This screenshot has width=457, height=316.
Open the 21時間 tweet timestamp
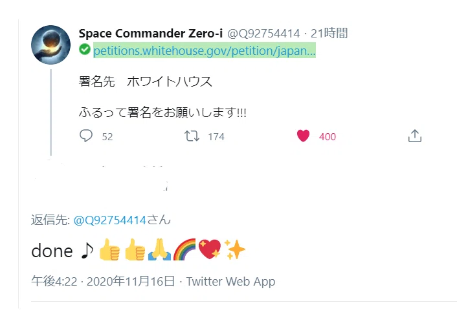329,33
